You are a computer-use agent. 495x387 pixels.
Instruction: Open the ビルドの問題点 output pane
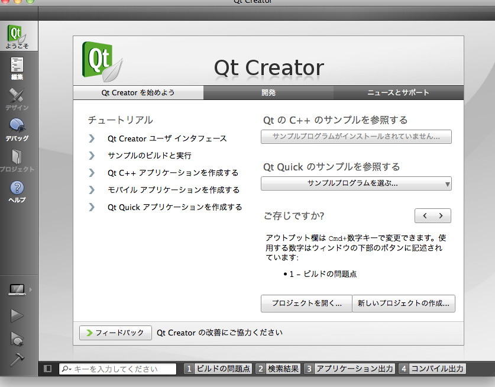coord(218,369)
